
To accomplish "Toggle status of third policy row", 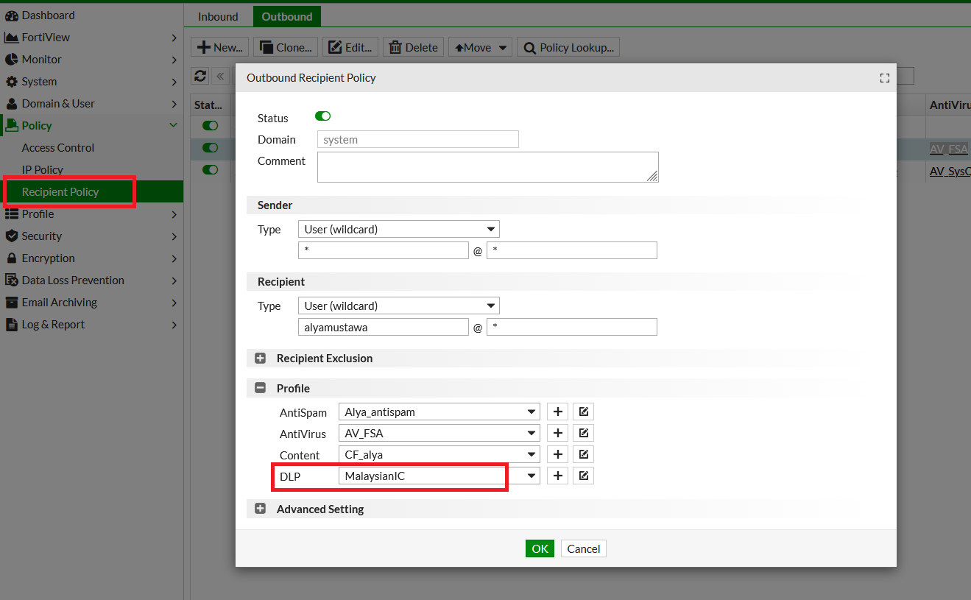I will [x=211, y=170].
